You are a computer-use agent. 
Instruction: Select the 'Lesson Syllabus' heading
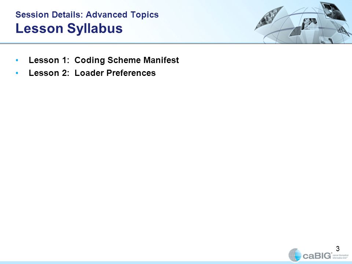point(69,29)
